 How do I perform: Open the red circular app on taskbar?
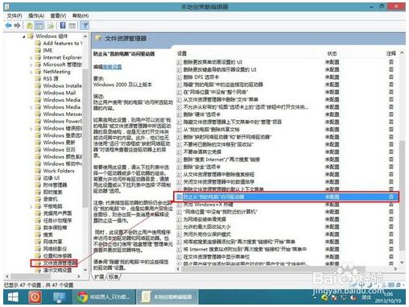tap(35, 297)
